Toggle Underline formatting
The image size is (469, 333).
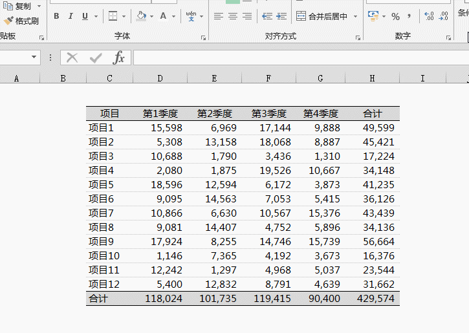click(85, 16)
